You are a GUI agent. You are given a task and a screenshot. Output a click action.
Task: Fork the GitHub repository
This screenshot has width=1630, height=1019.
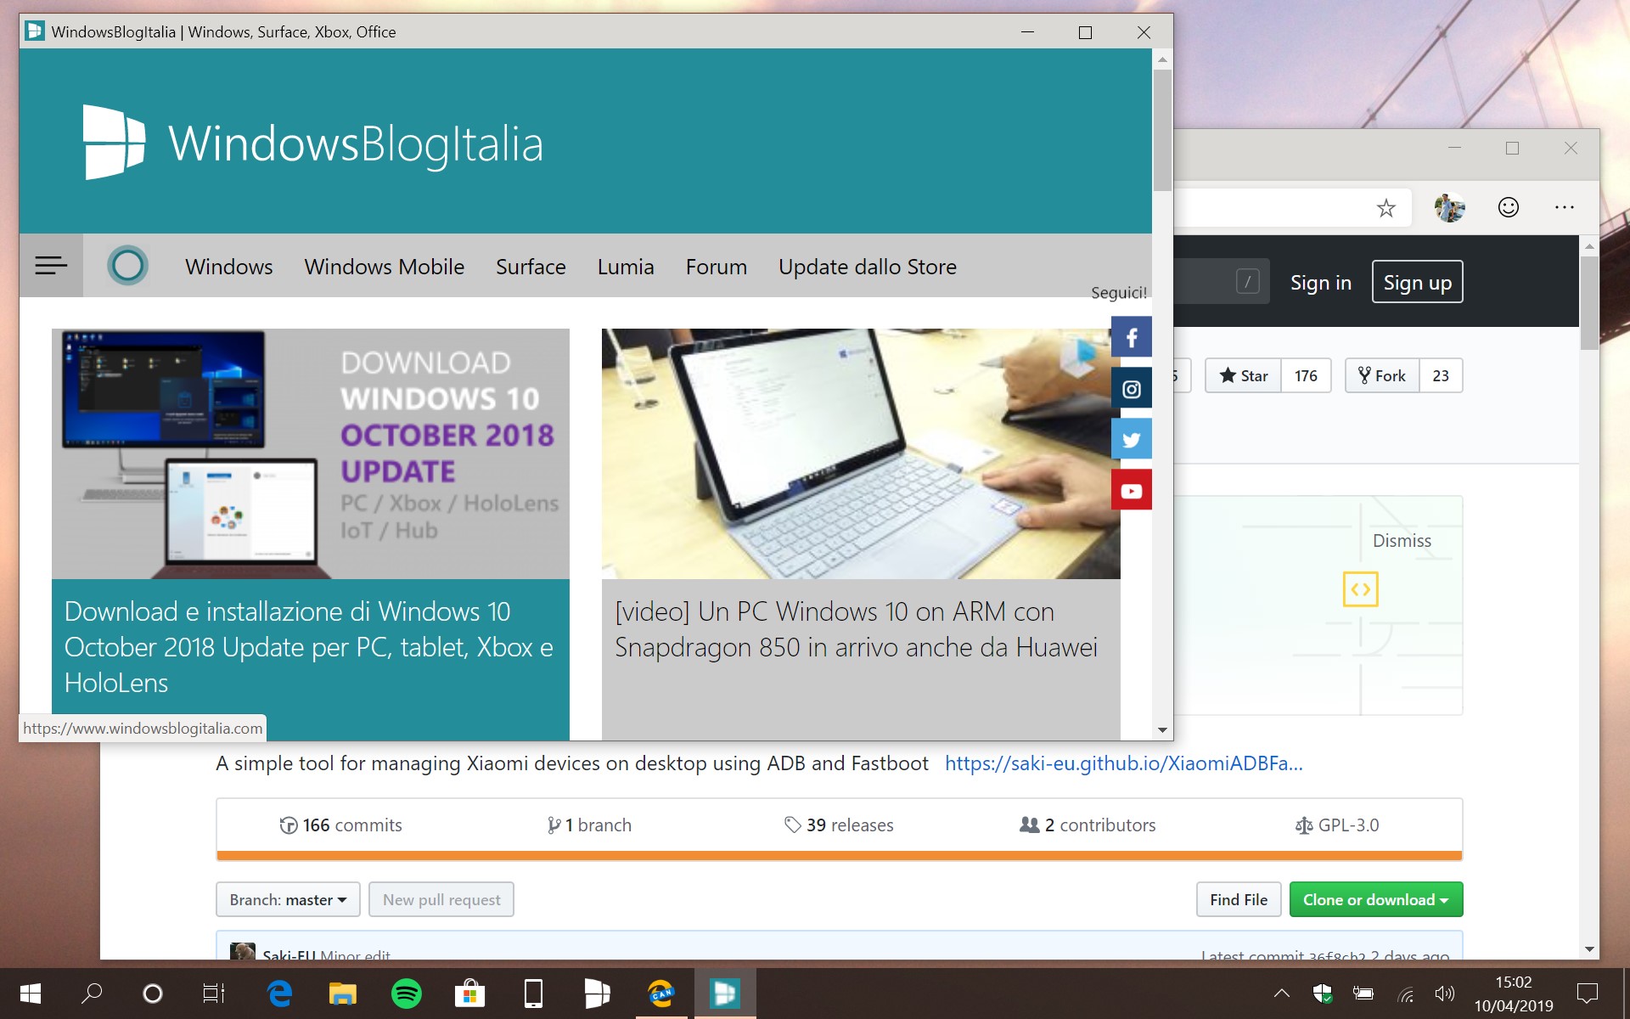pos(1382,375)
